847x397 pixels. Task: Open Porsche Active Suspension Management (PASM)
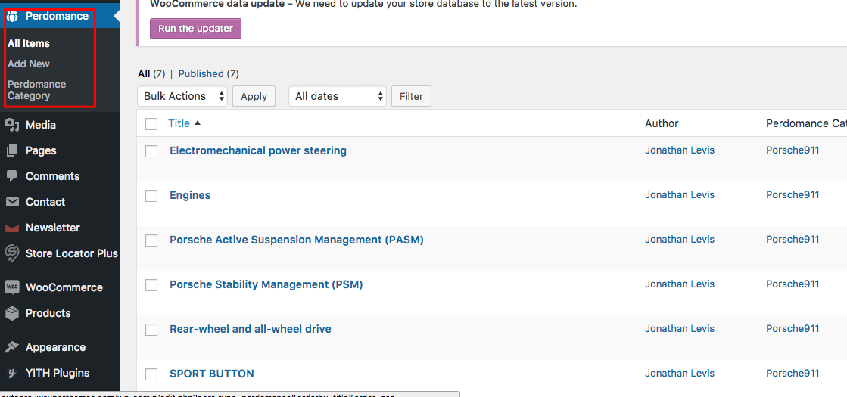coord(297,240)
